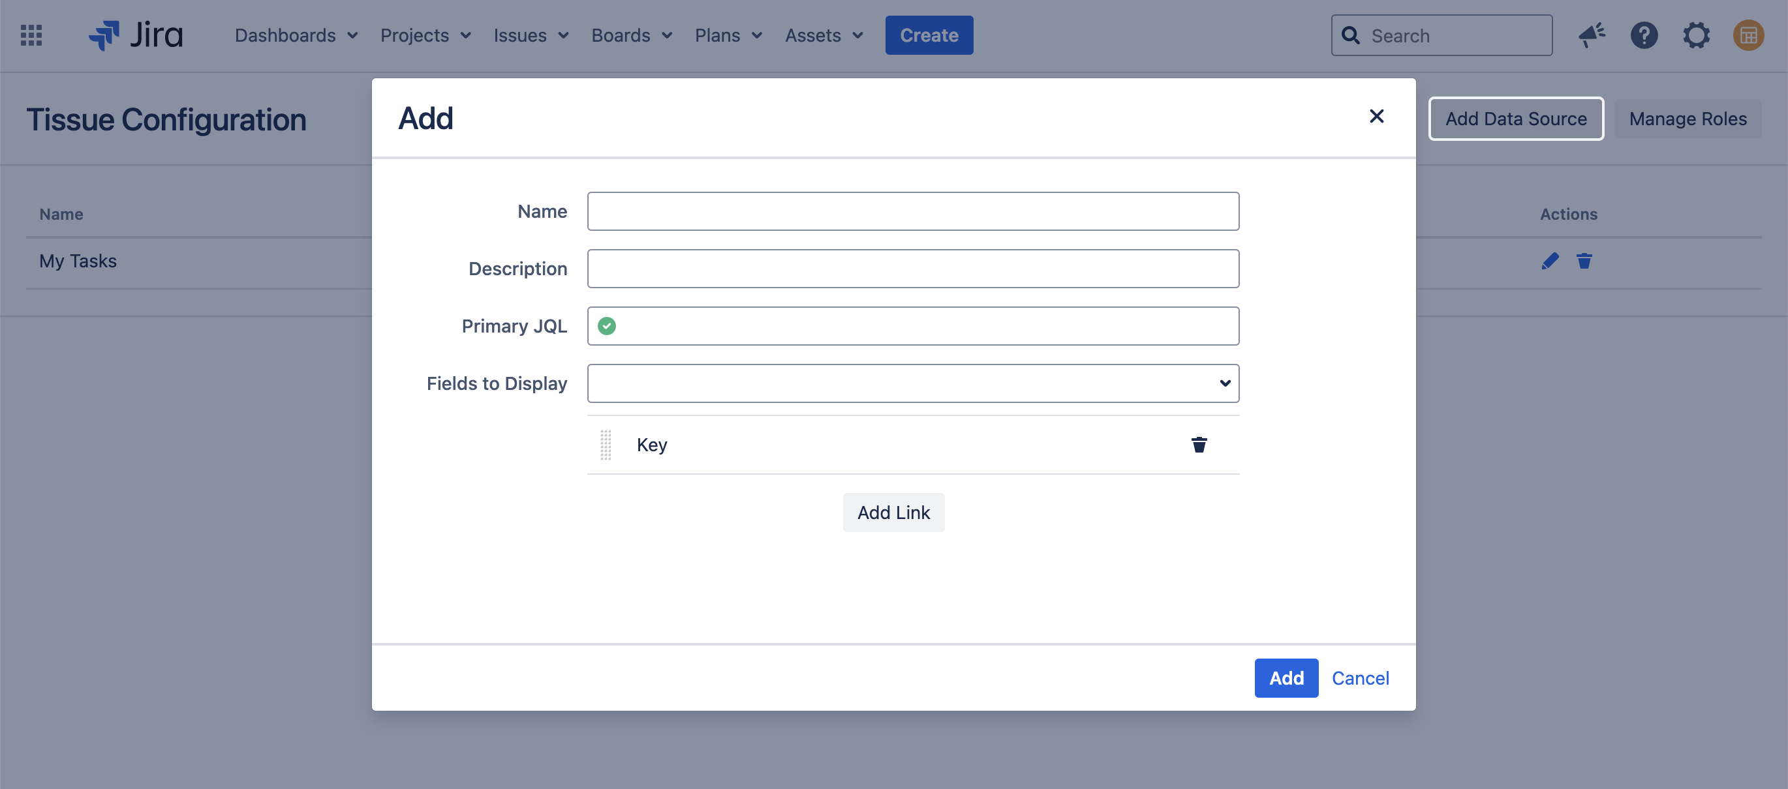The image size is (1788, 789).
Task: Open the Assets menu
Action: tap(824, 35)
